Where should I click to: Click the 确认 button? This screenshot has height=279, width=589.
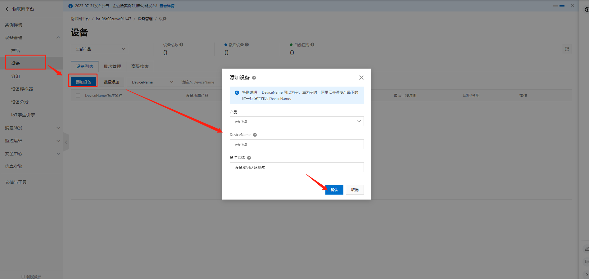(334, 190)
